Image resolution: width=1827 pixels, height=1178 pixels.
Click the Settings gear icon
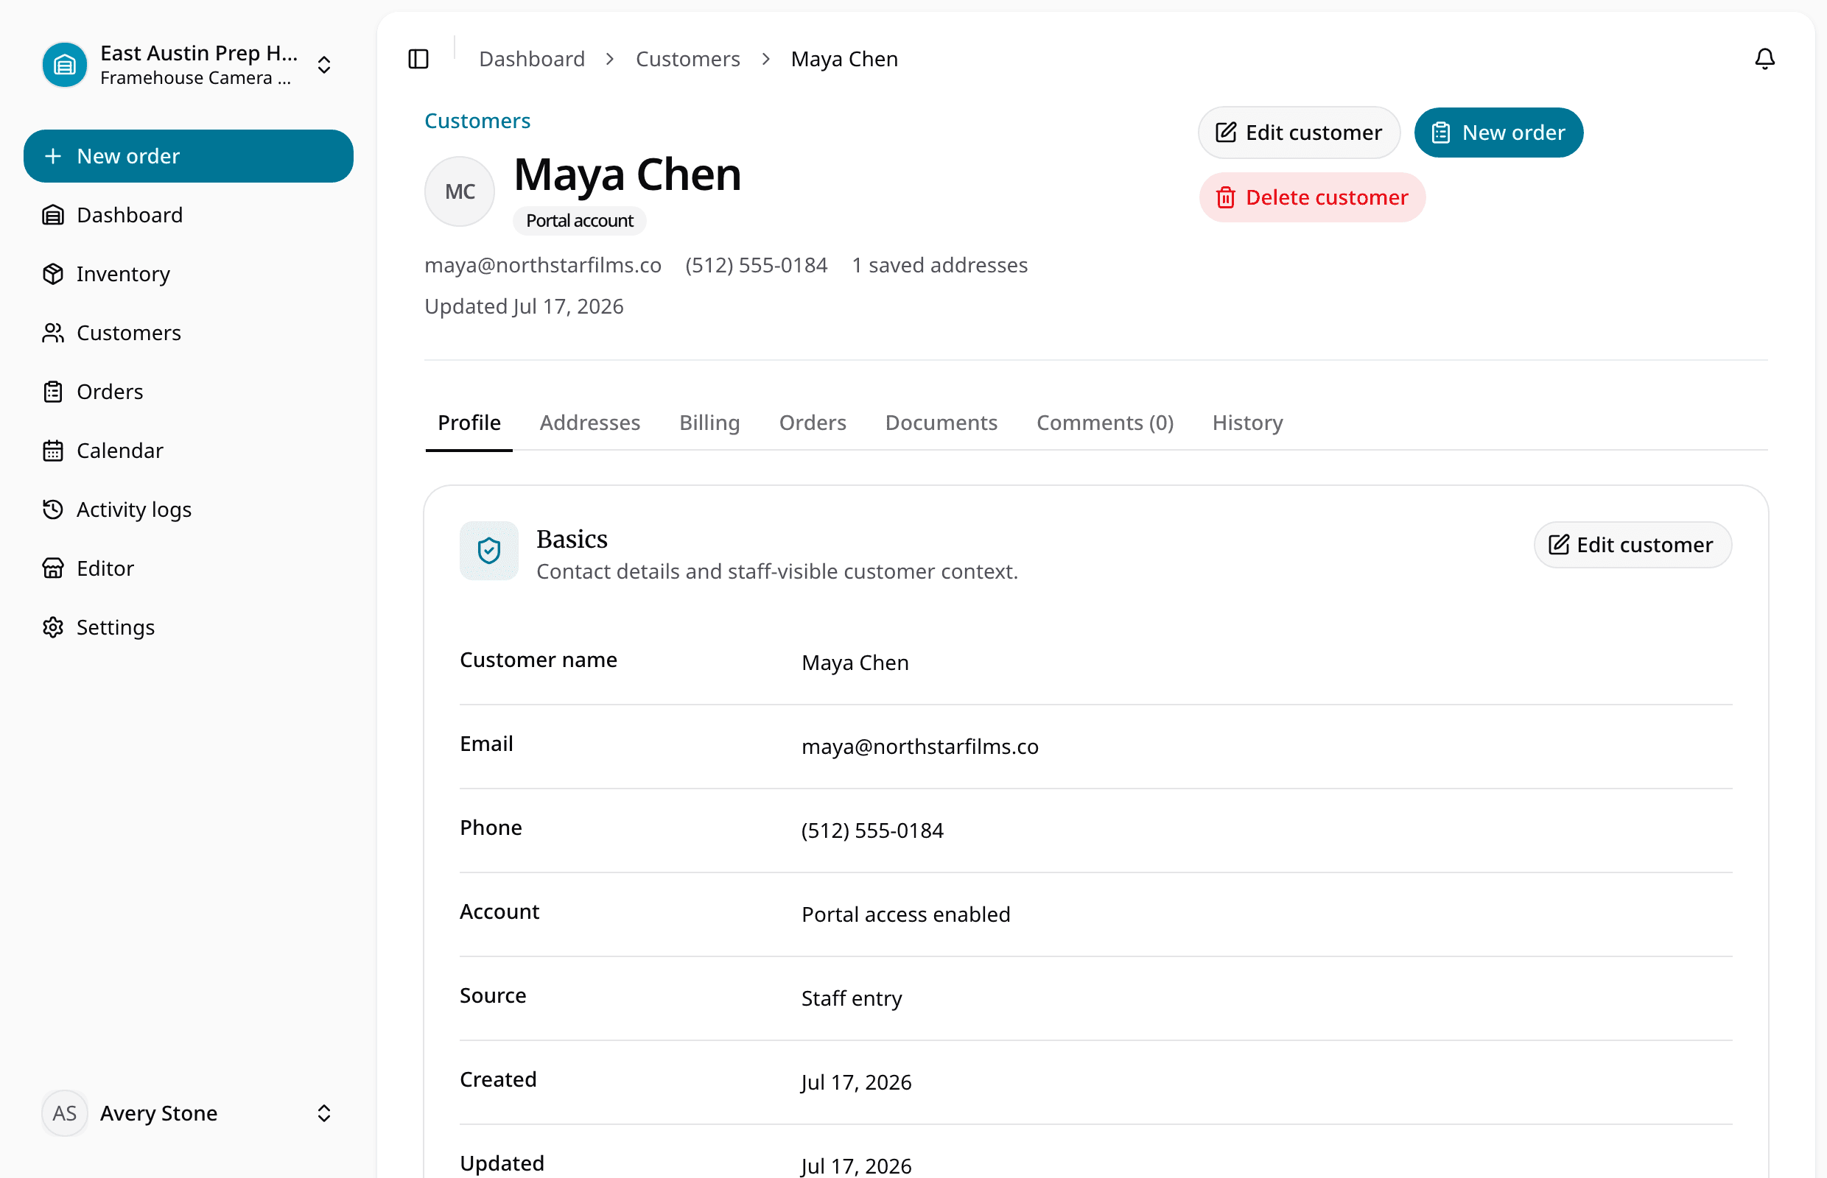pyautogui.click(x=53, y=627)
